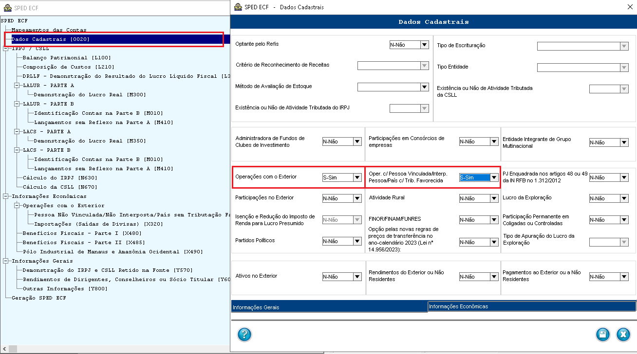637x354 pixels.
Task: Open Rendimentos do Exterior dropdown
Action: (x=494, y=277)
